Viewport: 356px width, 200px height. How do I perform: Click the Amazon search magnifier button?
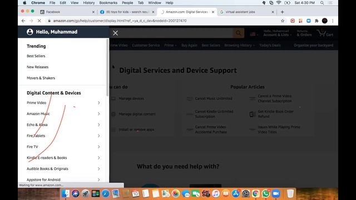point(239,33)
